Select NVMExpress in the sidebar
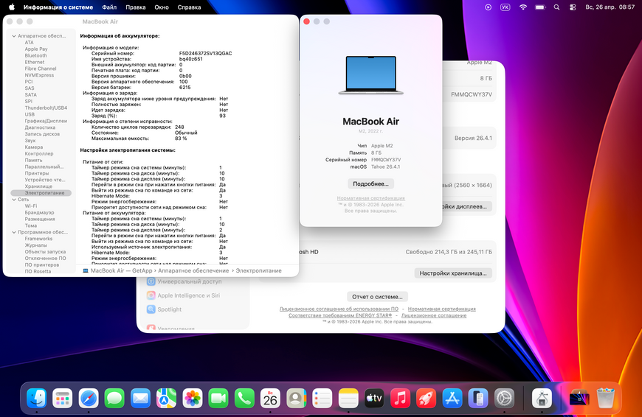 click(x=39, y=75)
